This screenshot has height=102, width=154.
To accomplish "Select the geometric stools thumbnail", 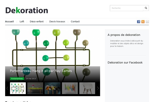I will 53,88.
